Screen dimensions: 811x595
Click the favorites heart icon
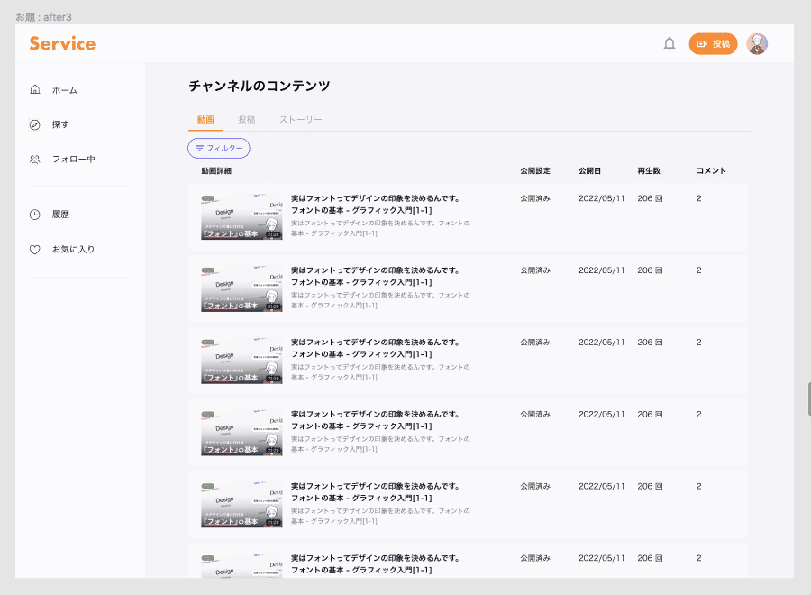pos(34,250)
